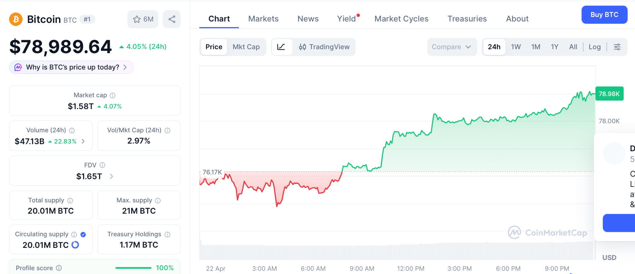Expand the FDV details chevron
Viewport: 635px width, 274px height.
112,176
